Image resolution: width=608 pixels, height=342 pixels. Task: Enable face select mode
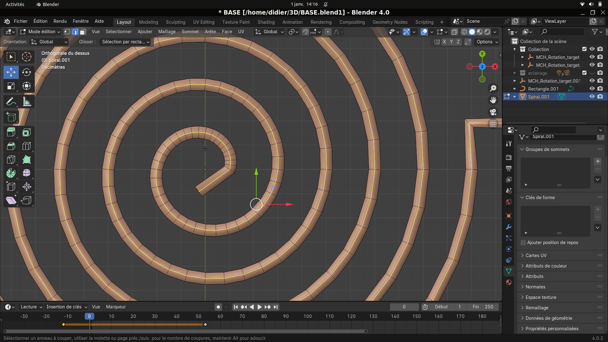click(83, 32)
